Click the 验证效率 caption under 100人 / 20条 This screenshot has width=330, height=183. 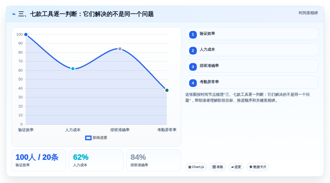22,165
